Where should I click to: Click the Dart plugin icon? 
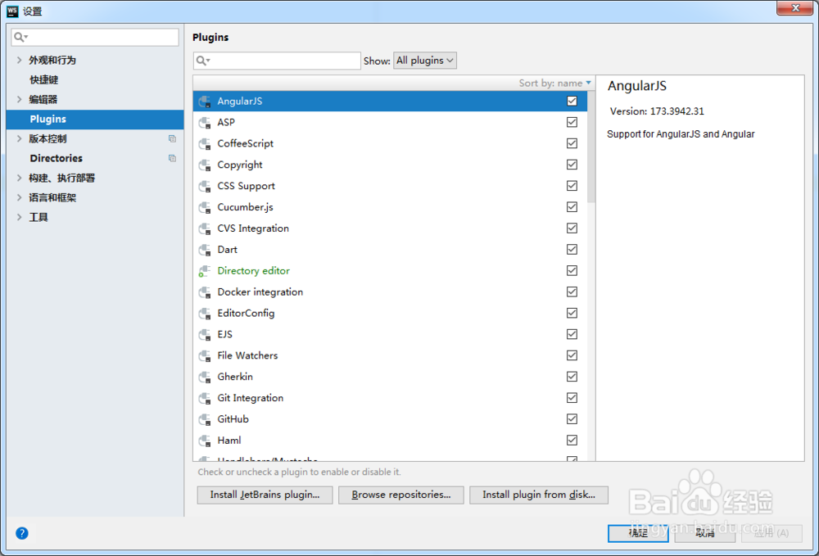(x=205, y=250)
